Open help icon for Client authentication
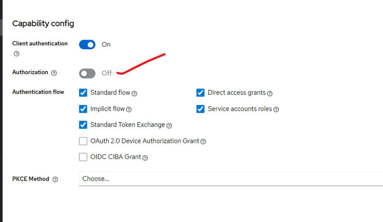This screenshot has height=222, width=383. (17, 53)
